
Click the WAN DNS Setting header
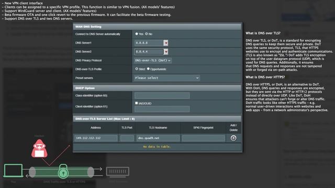pos(157,27)
